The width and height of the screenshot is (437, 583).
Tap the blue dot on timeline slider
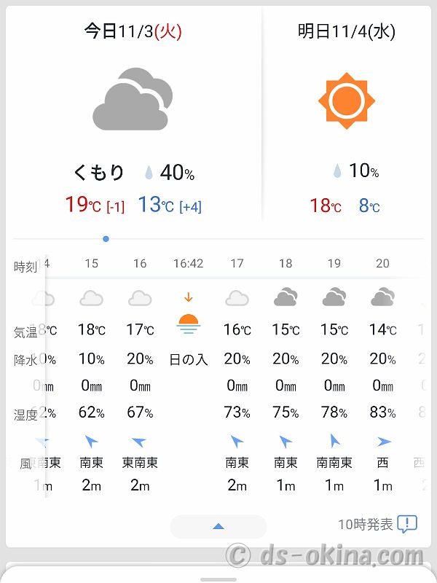click(x=106, y=239)
